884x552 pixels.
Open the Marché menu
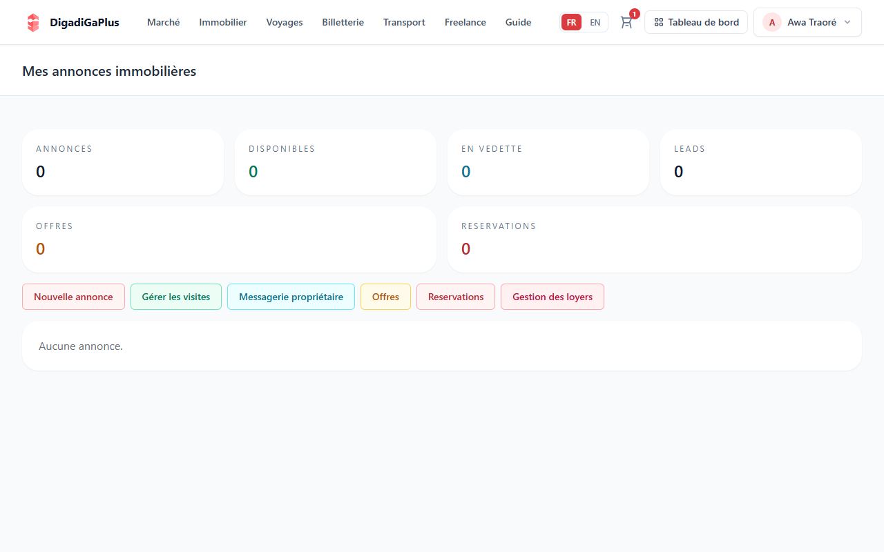(x=164, y=22)
